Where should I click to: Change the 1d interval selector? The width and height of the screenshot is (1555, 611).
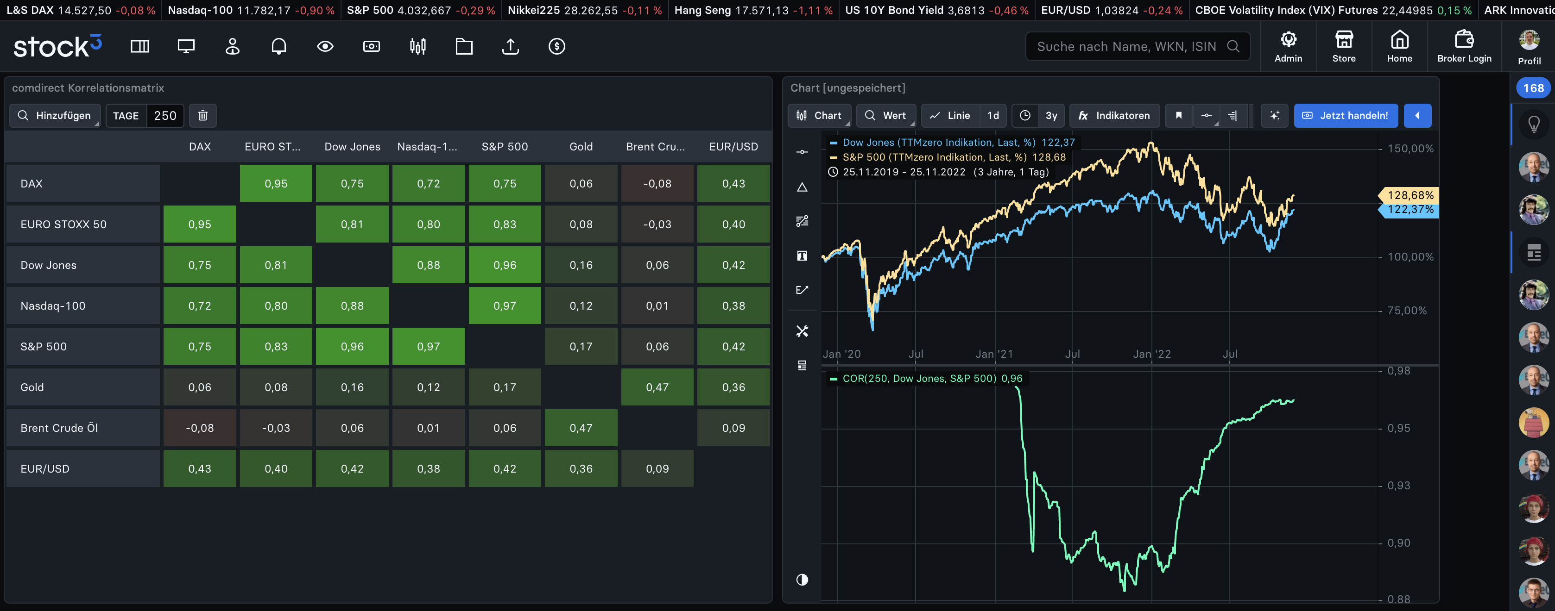pos(993,115)
